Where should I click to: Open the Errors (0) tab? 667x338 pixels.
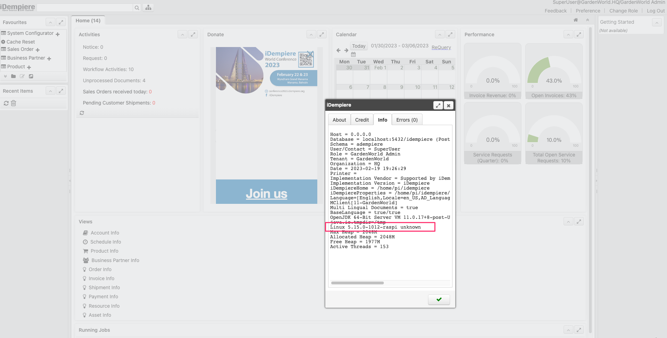pyautogui.click(x=406, y=120)
